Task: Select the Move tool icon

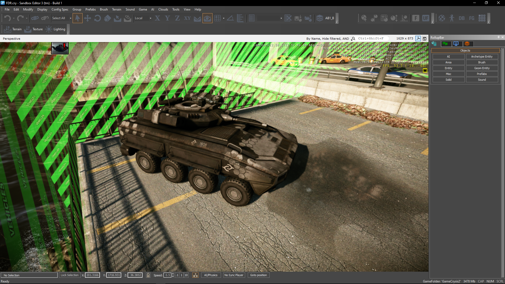Action: 87,18
